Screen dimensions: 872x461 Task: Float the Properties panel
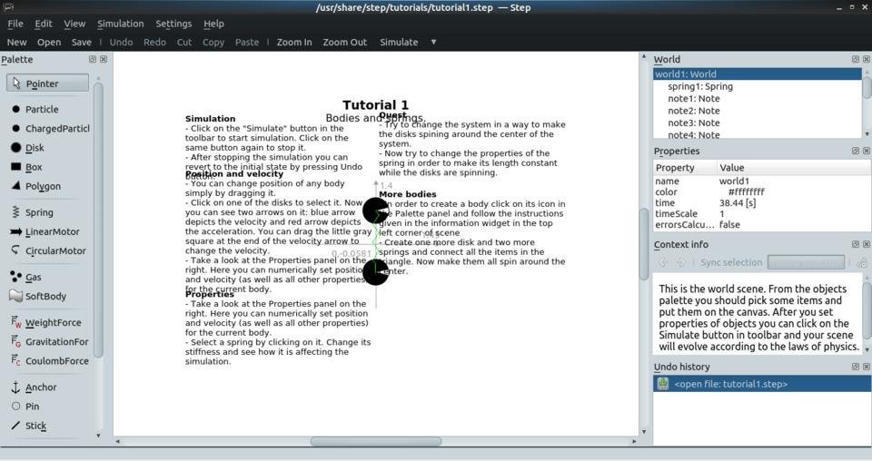(x=855, y=152)
